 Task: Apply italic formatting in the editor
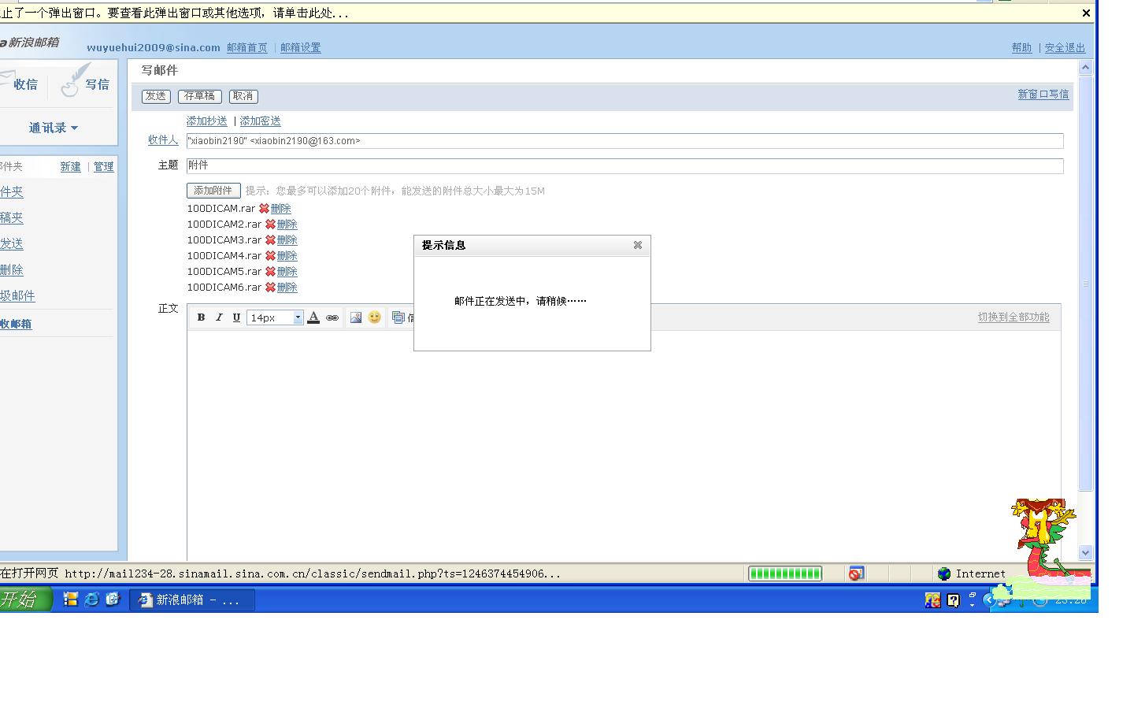point(219,317)
